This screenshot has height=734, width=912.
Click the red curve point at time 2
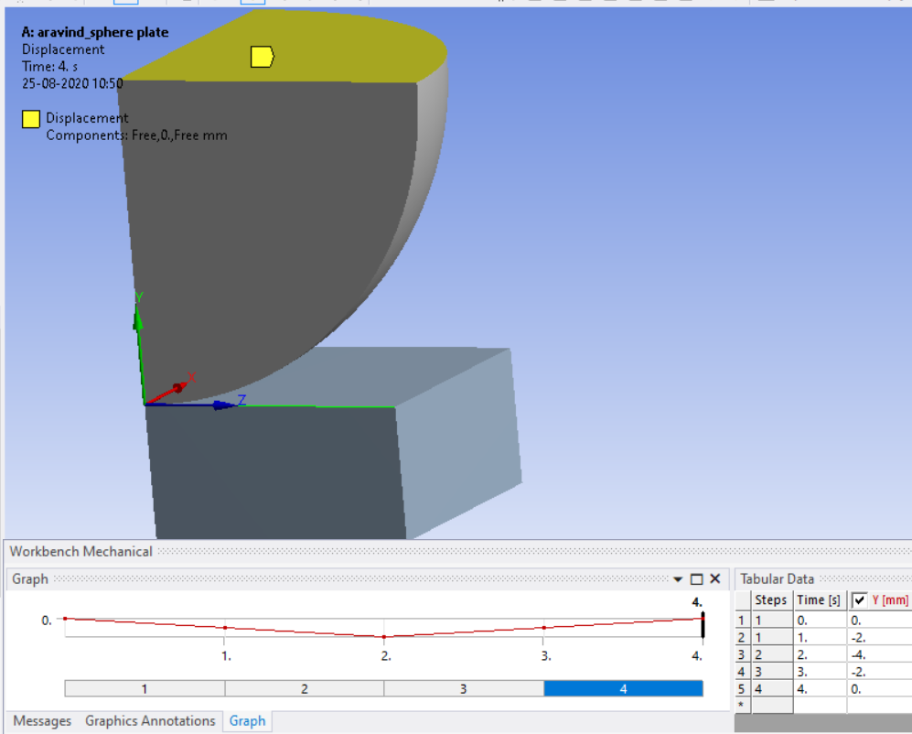[384, 638]
